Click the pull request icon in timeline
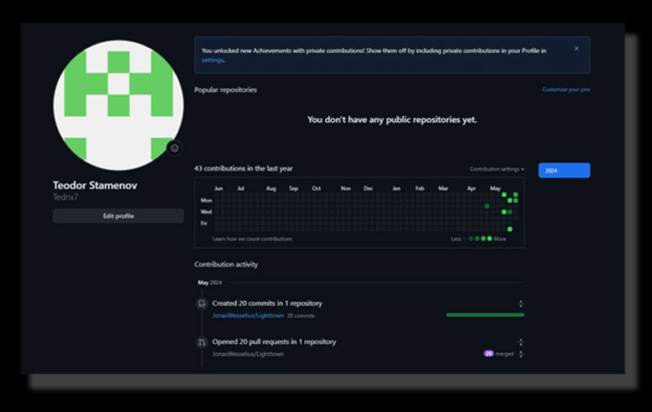 tap(202, 342)
